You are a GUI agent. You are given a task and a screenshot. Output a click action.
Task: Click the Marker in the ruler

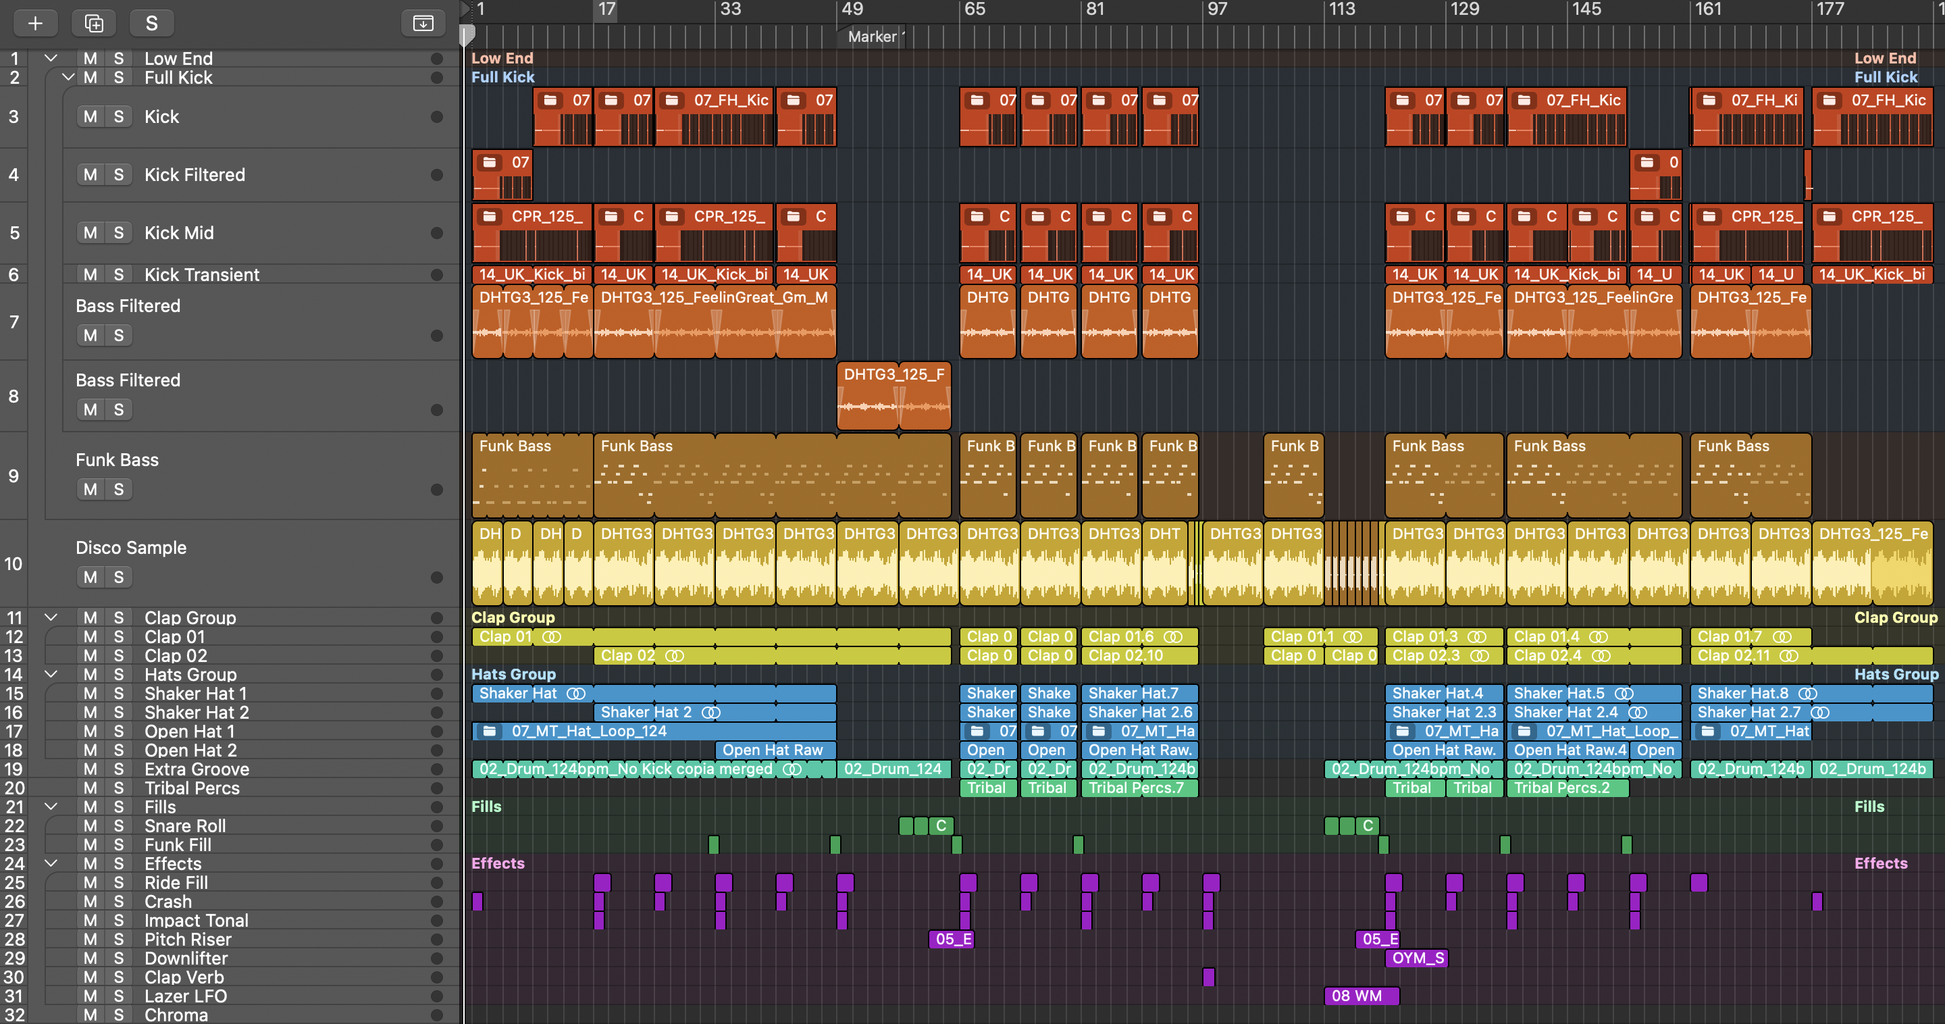pos(872,36)
